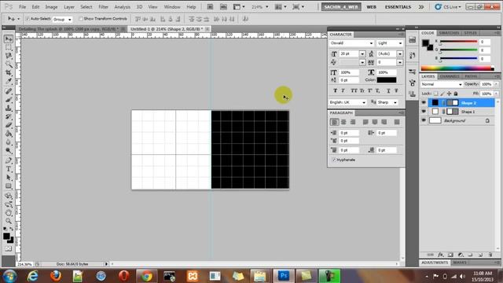Switch to Swatches tab

449,33
